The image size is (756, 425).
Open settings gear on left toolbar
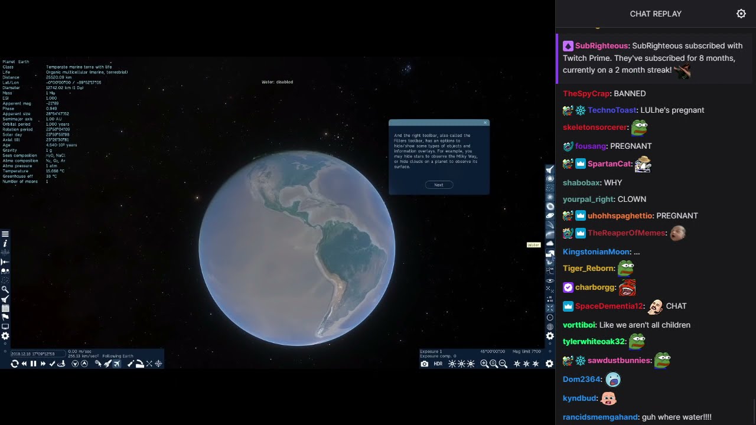[x=5, y=336]
